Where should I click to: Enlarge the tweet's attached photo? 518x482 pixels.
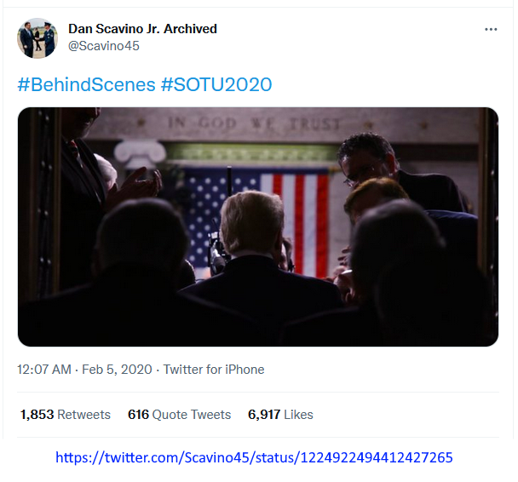[x=258, y=227]
